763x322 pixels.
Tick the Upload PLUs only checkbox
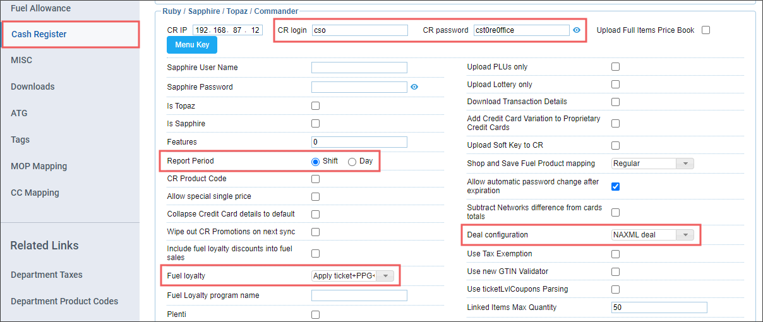pos(616,67)
